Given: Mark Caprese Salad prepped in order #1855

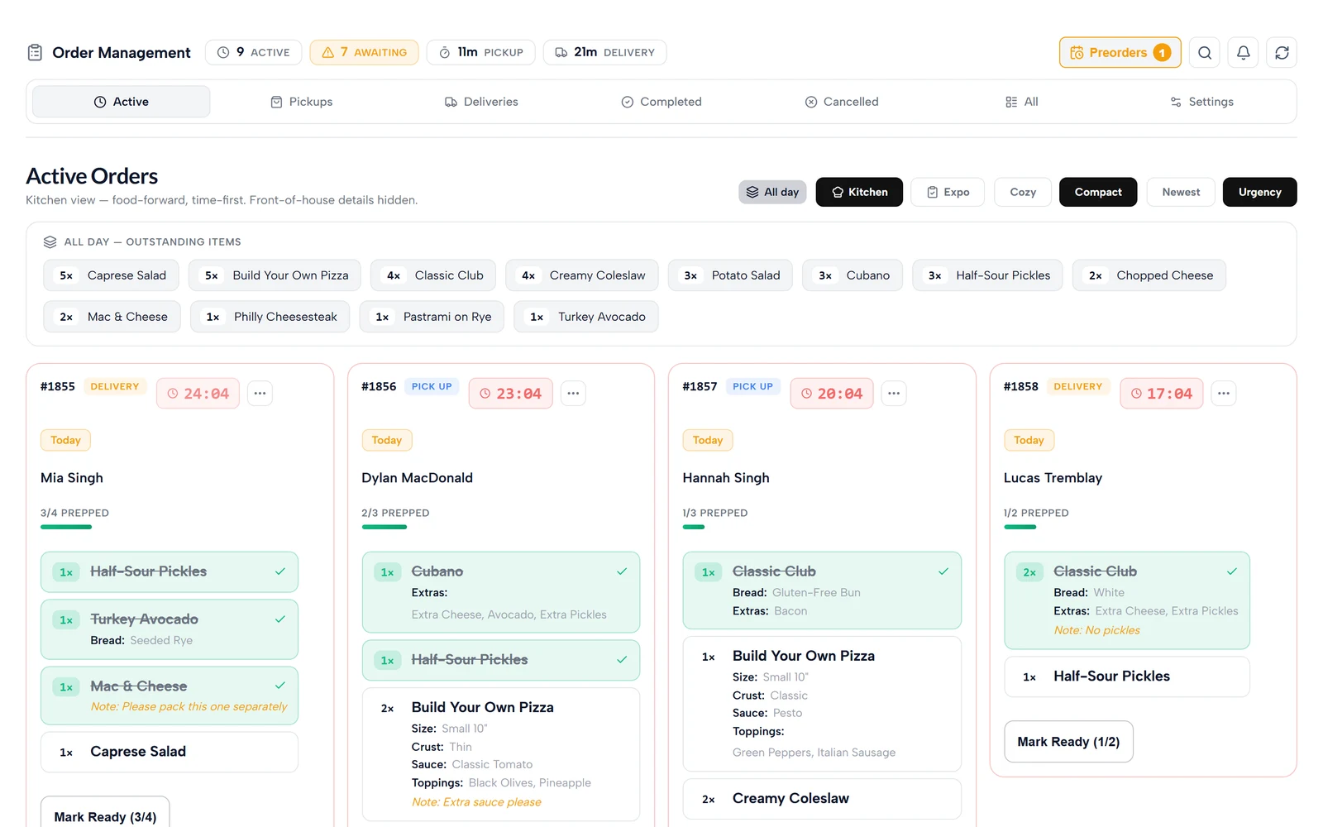Looking at the screenshot, I should (x=170, y=752).
